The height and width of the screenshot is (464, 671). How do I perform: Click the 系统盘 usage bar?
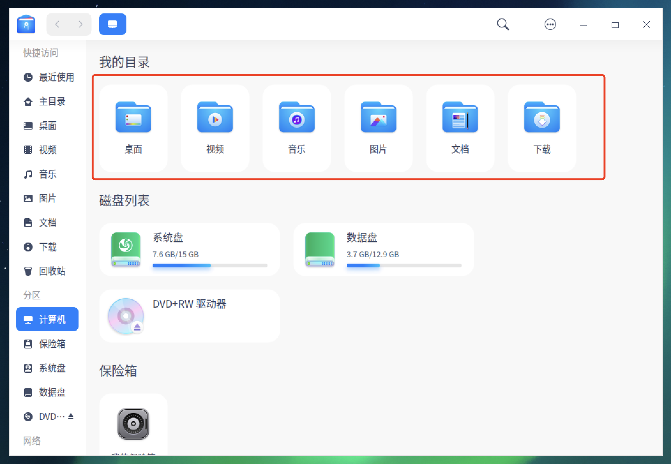[210, 266]
